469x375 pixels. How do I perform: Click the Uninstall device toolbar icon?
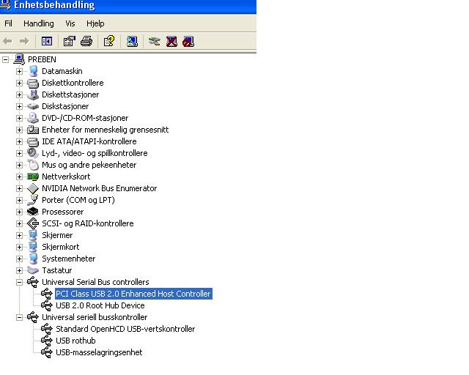coord(171,41)
